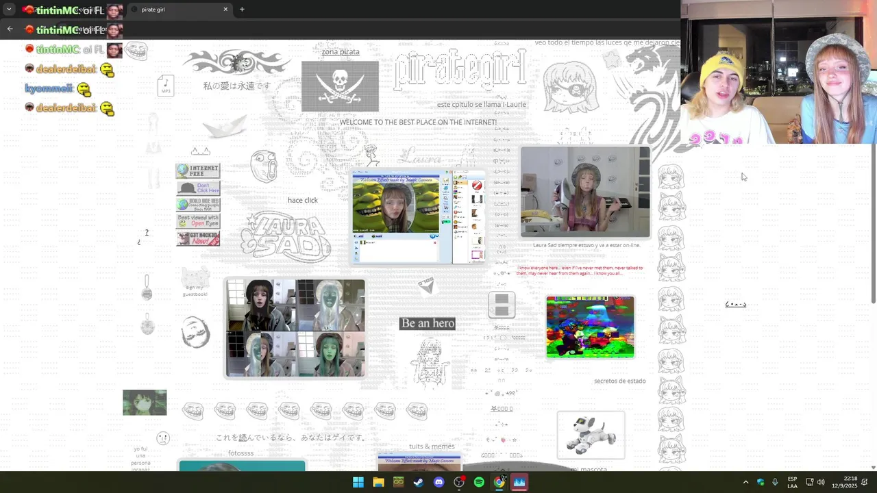
Task: Open the girl holding iron webcam photo
Action: 585,192
